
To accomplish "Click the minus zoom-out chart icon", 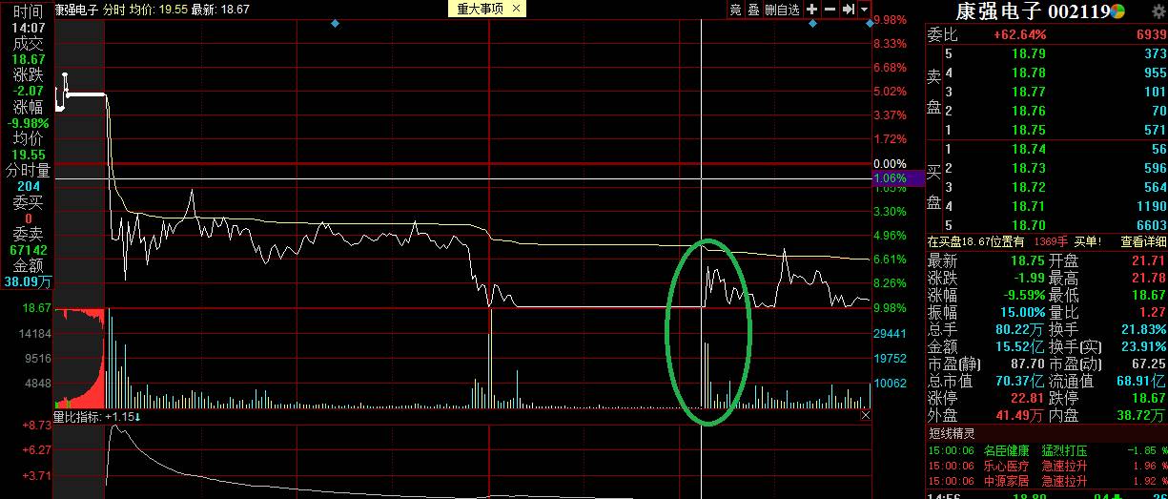I will click(829, 10).
